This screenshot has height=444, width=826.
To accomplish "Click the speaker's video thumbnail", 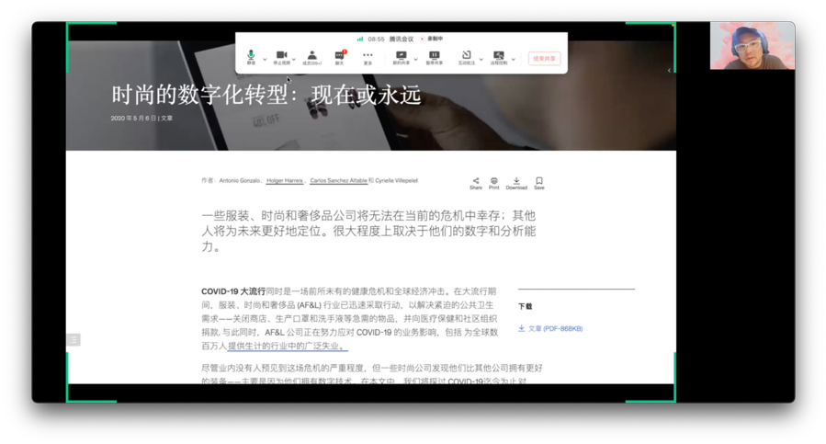I will 752,45.
